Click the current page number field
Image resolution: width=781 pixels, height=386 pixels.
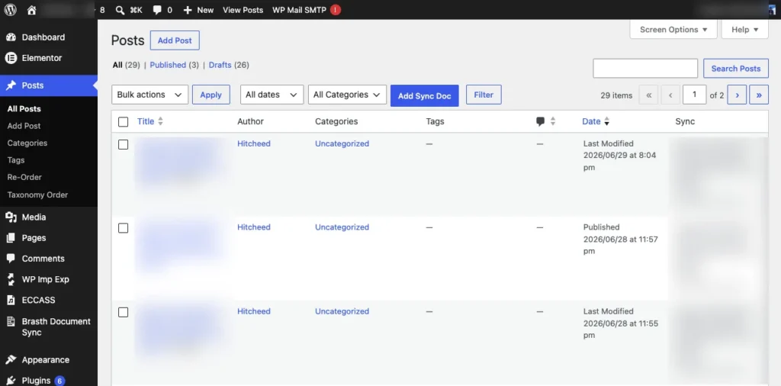(694, 95)
